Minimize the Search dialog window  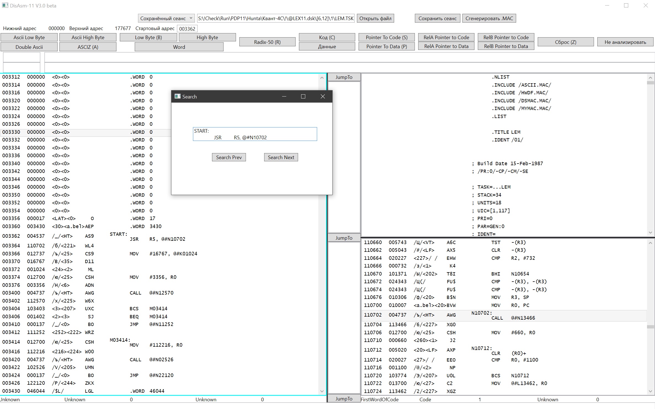pyautogui.click(x=284, y=97)
